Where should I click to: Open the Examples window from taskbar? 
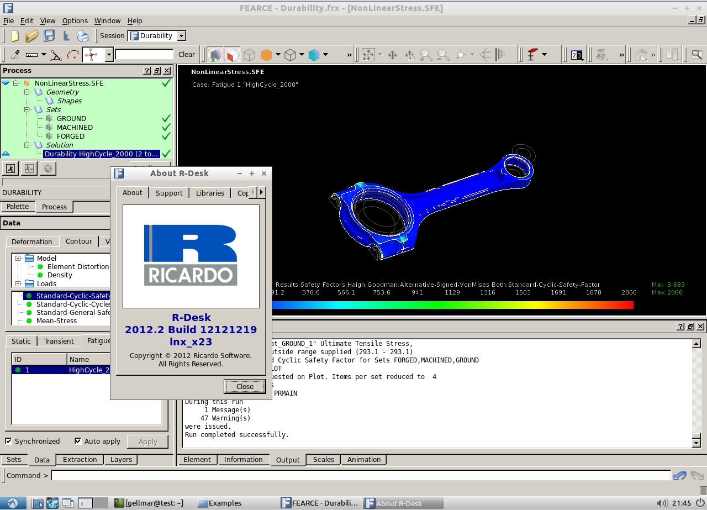[220, 503]
